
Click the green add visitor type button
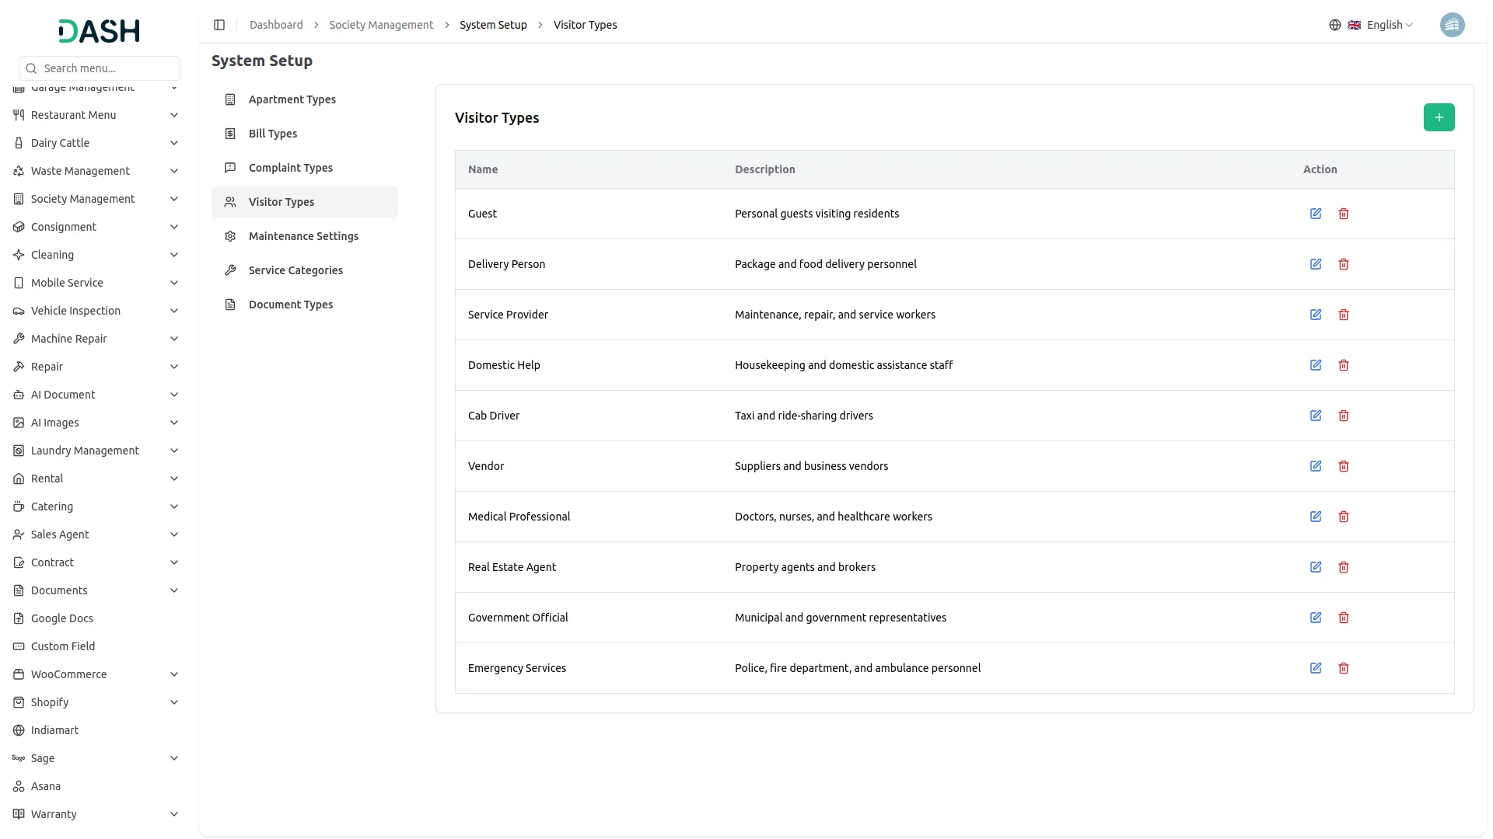point(1439,117)
